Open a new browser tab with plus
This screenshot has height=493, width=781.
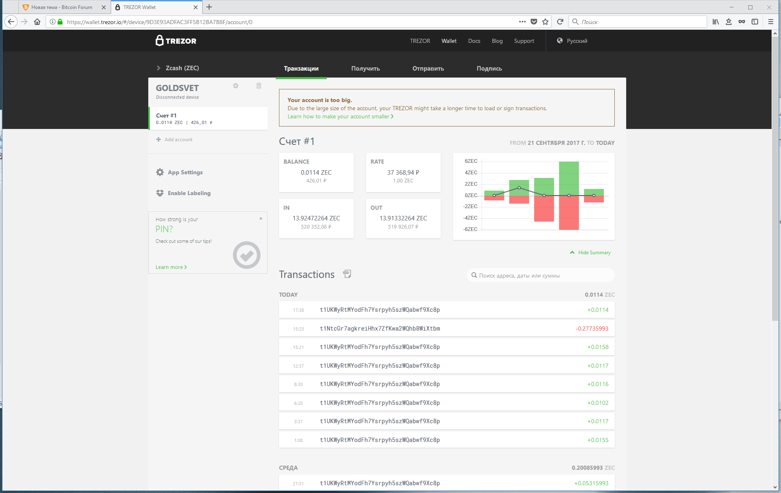[x=209, y=7]
